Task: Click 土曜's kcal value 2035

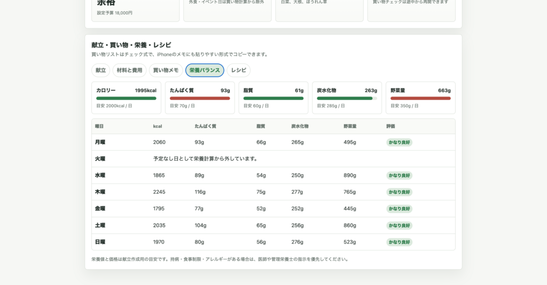Action: pos(159,225)
